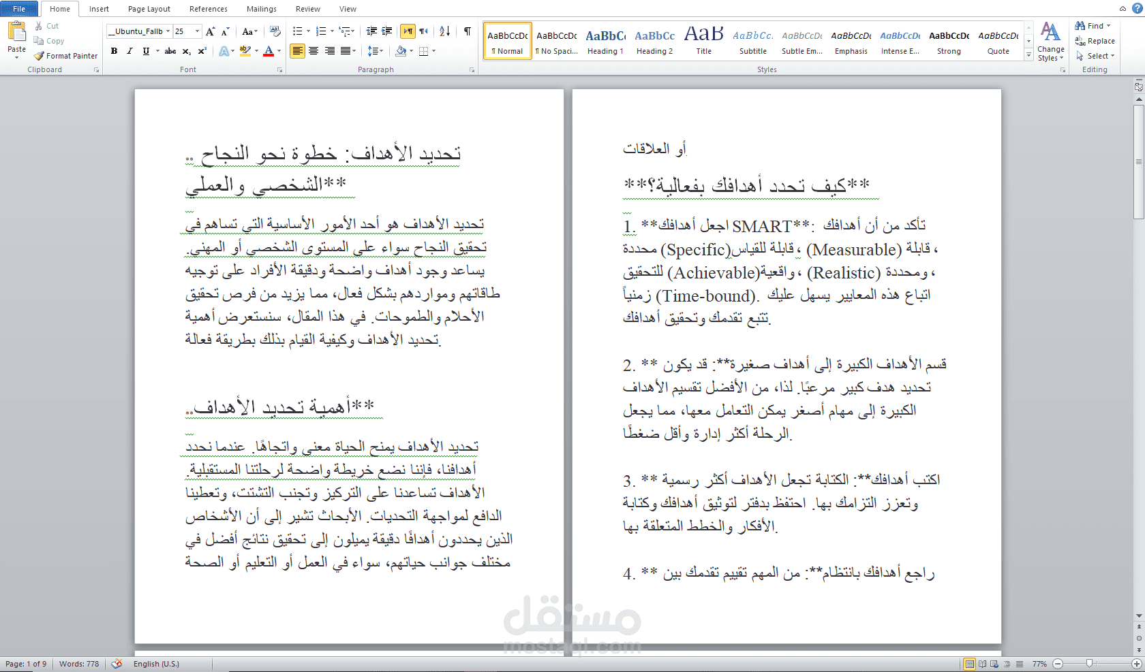Click the Page: 1 of 9 indicator
Screen dimensions: 1145x672
point(27,664)
